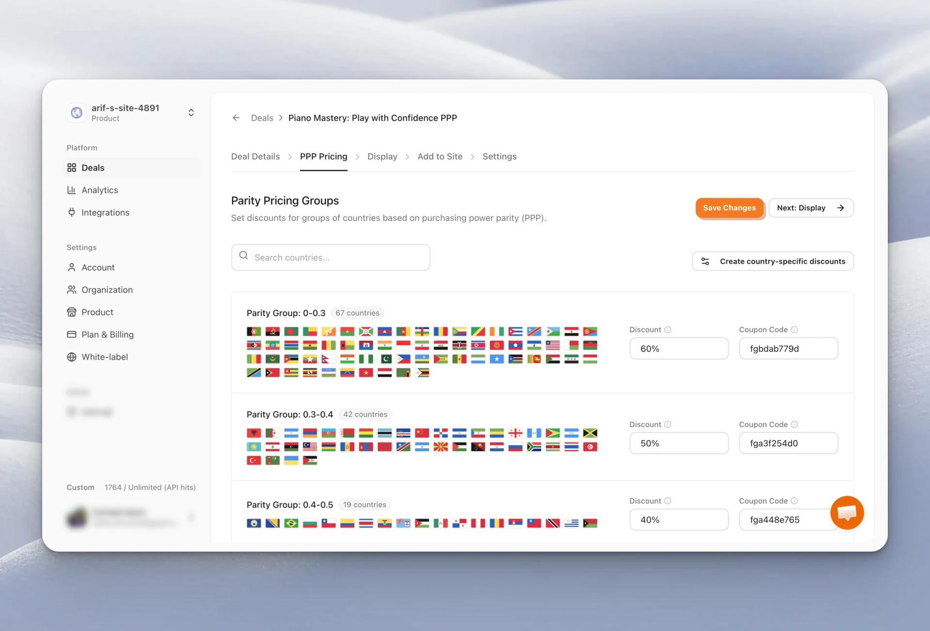Click the Plan & Billing card icon
This screenshot has width=930, height=631.
72,334
